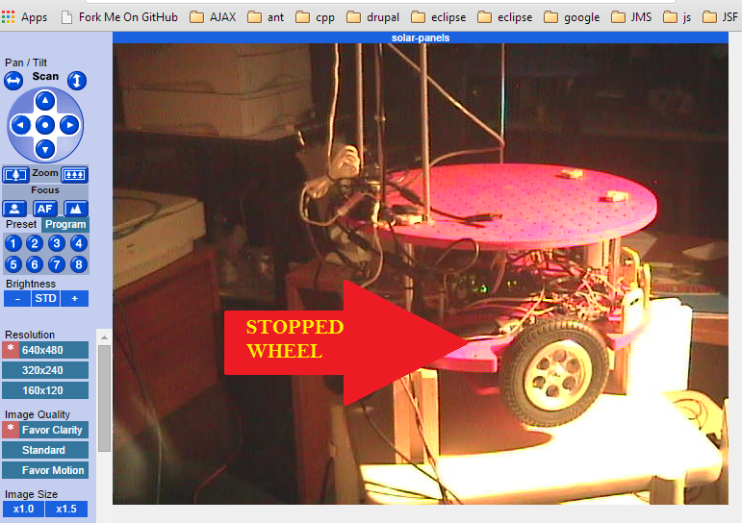Select 320x240 resolution
742x523 pixels.
tap(45, 370)
